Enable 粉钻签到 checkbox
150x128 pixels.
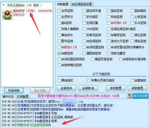tap(109, 17)
